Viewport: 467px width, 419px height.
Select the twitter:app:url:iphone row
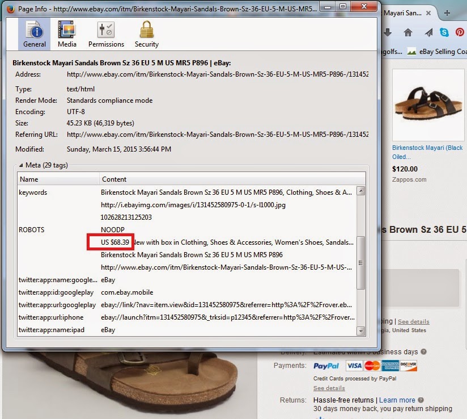point(186,317)
